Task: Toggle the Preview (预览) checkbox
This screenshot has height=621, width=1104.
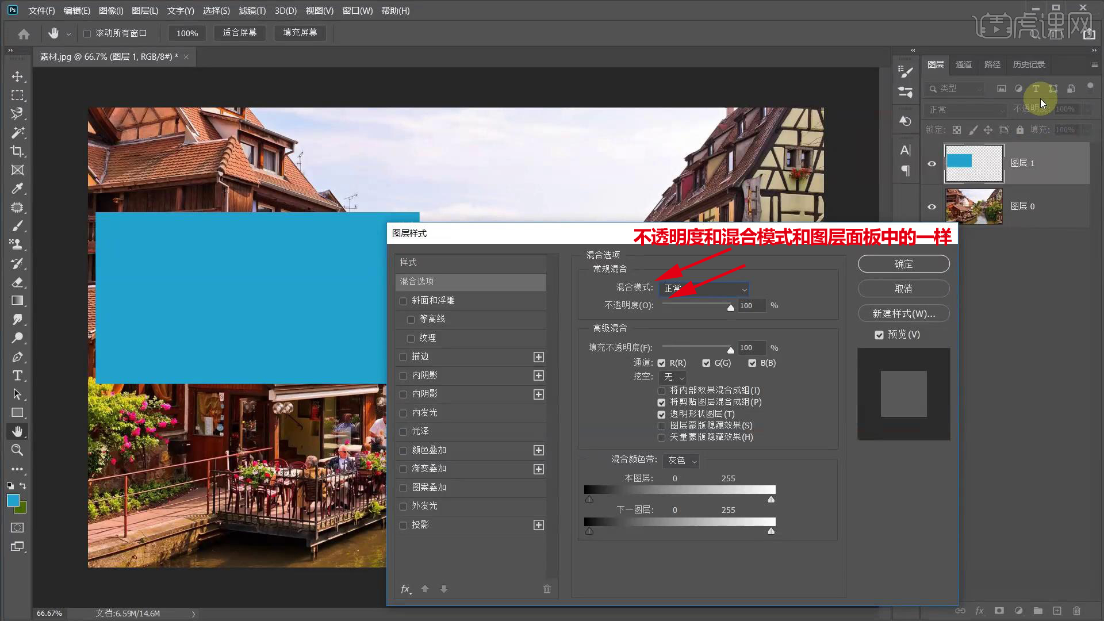Action: [879, 335]
